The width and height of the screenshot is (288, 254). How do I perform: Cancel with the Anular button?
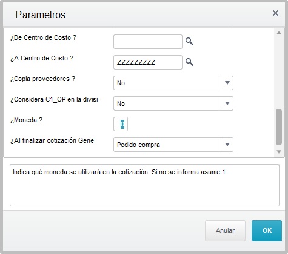[225, 230]
